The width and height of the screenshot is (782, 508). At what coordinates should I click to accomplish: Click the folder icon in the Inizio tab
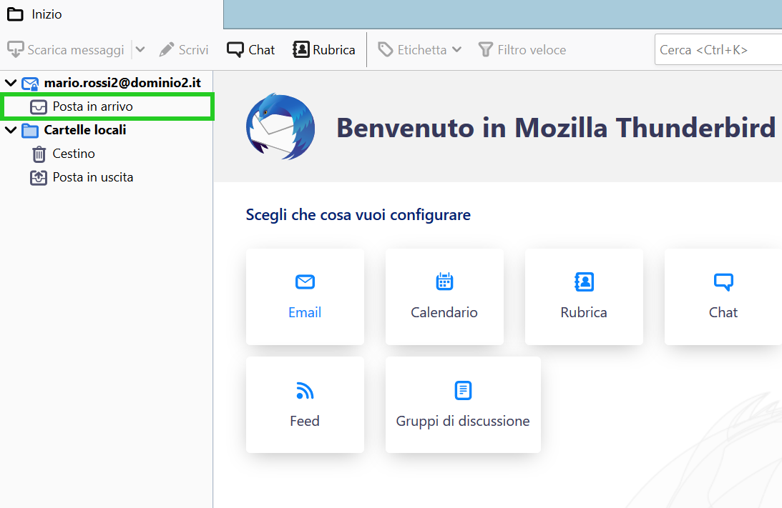tap(15, 14)
